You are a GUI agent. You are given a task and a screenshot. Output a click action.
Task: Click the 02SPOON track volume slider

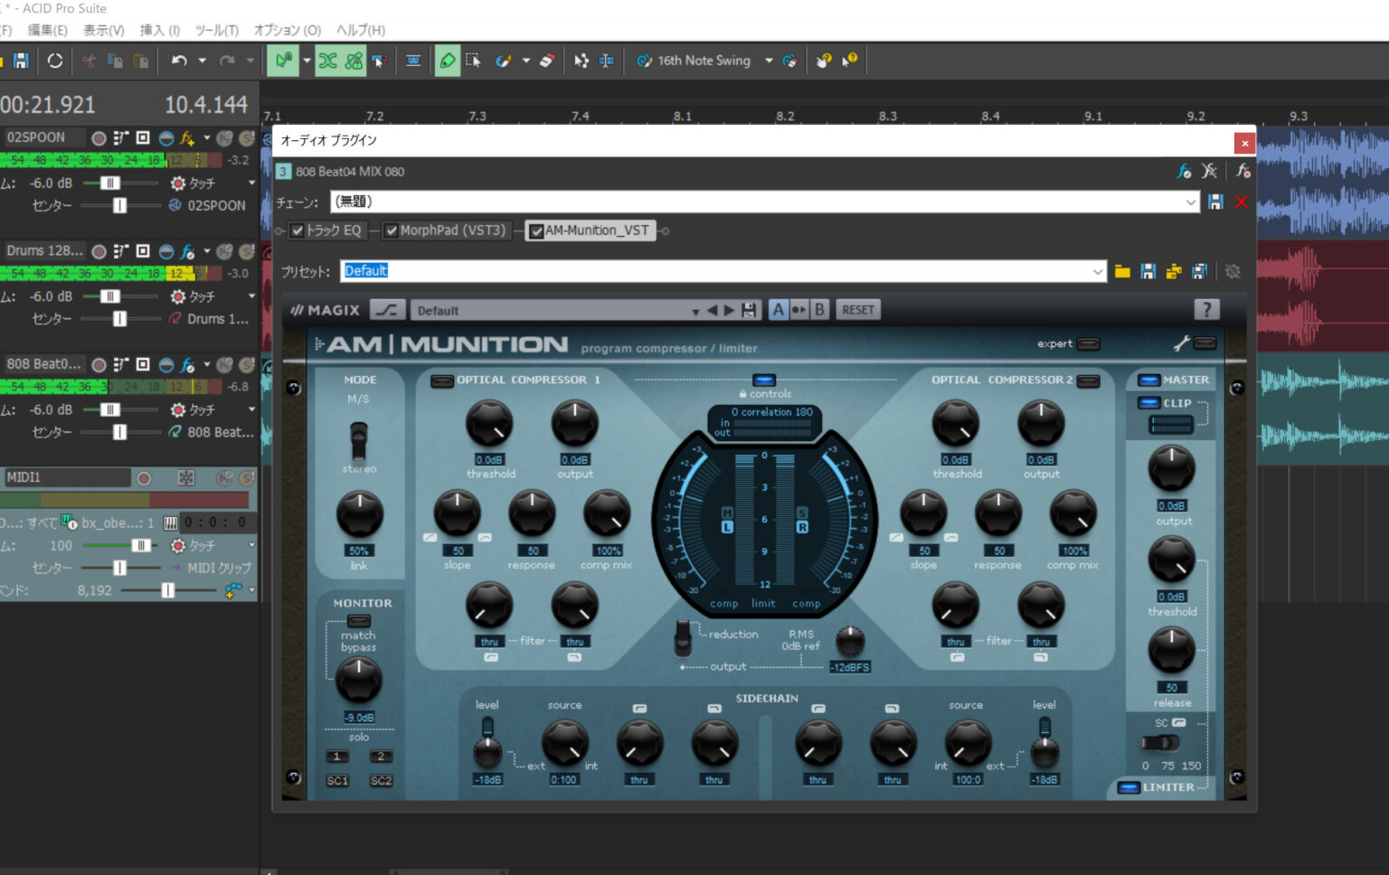tap(109, 183)
